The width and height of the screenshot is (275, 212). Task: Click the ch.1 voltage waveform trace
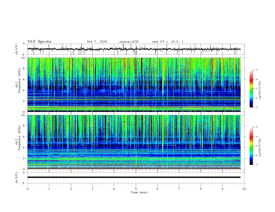point(134,49)
